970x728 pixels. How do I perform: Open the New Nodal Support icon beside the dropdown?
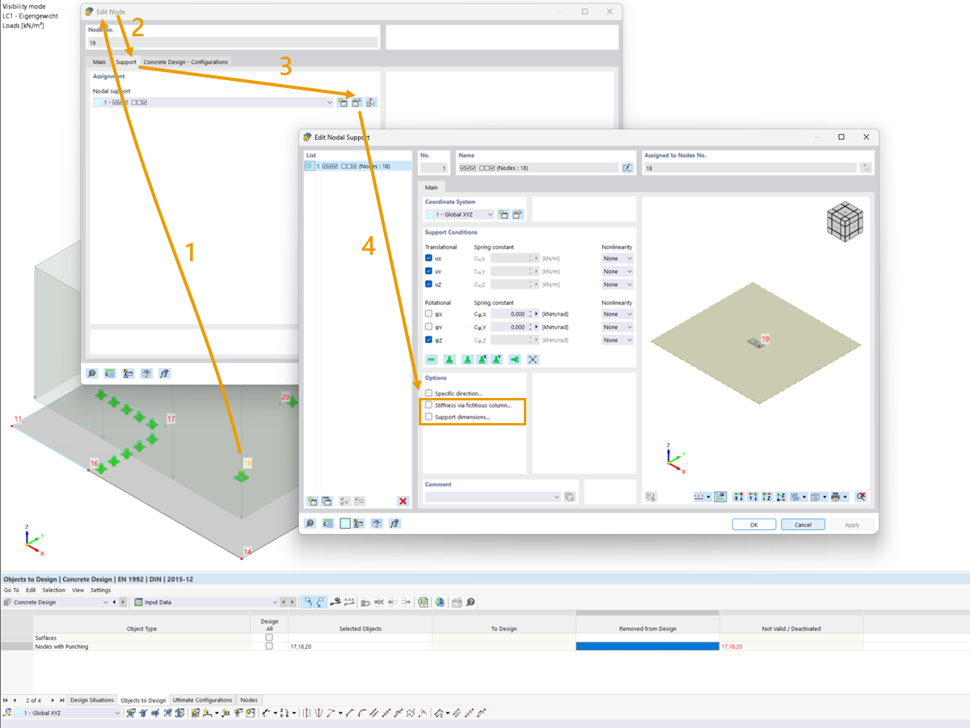click(x=344, y=102)
